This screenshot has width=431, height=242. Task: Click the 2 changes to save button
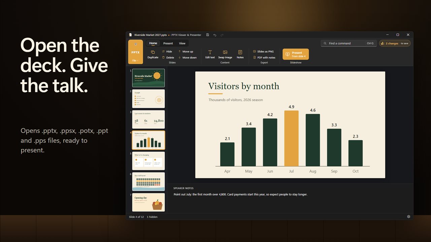point(395,43)
